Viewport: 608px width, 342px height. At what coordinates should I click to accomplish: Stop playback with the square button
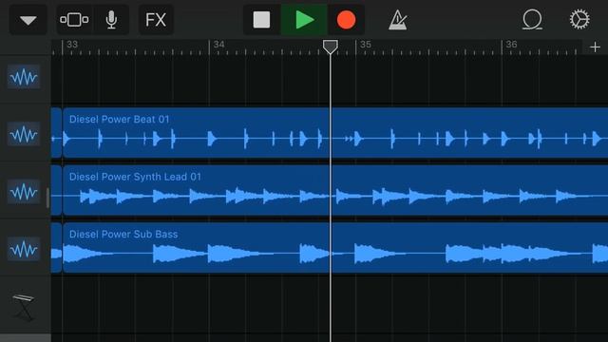click(262, 20)
